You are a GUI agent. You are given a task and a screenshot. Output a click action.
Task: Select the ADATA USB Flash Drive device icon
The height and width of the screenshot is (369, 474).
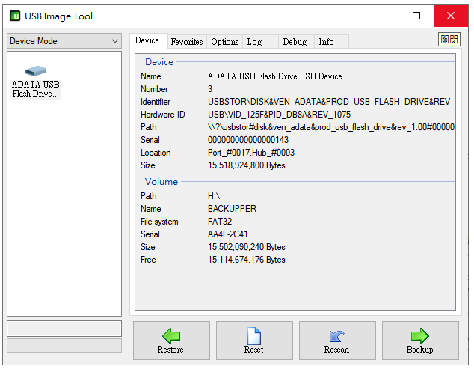point(36,82)
